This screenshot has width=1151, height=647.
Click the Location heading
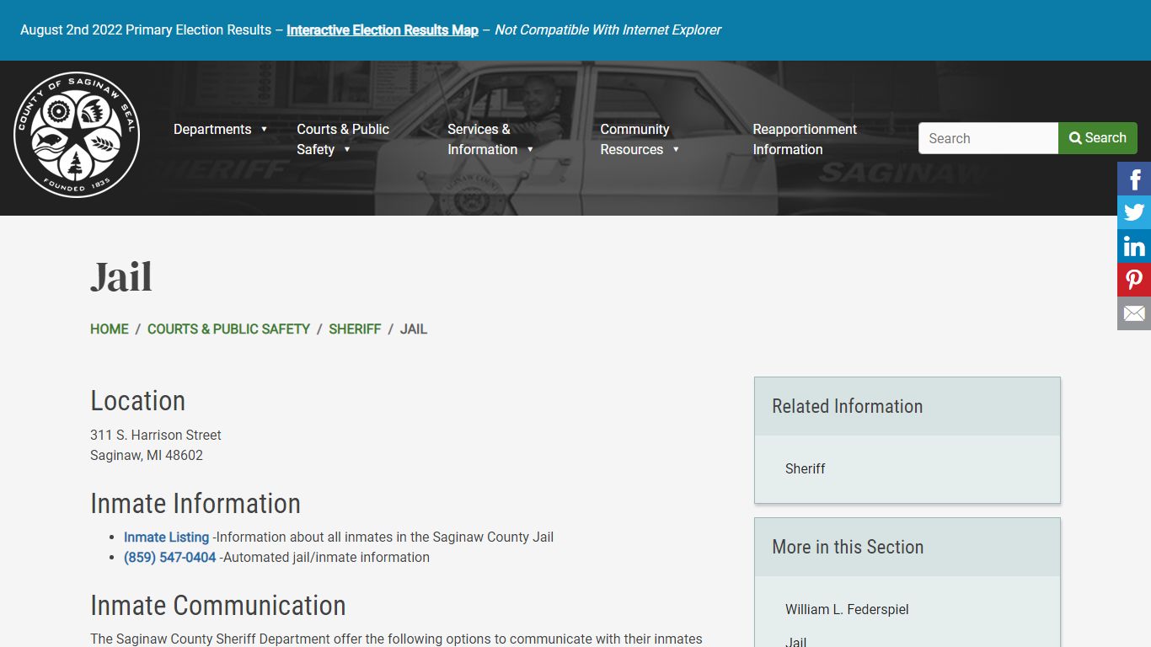pos(138,401)
